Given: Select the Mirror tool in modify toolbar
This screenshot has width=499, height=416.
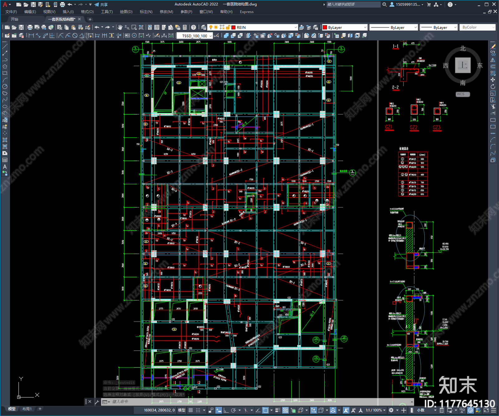Looking at the screenshot, I should [x=493, y=60].
